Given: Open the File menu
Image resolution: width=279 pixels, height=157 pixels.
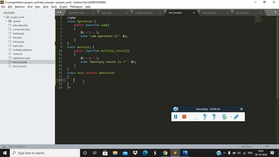Looking at the screenshot, I should (3, 7).
